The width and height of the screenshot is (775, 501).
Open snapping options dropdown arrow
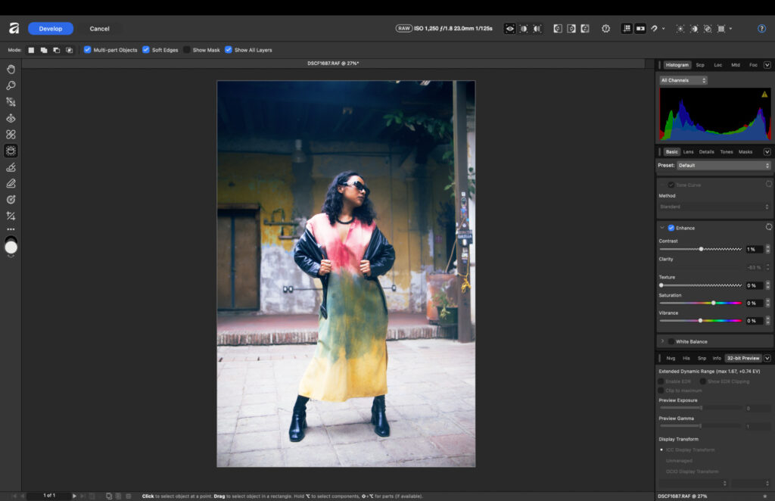(x=663, y=29)
